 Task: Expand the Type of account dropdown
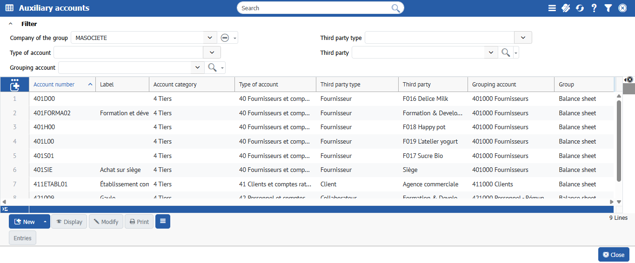[212, 53]
